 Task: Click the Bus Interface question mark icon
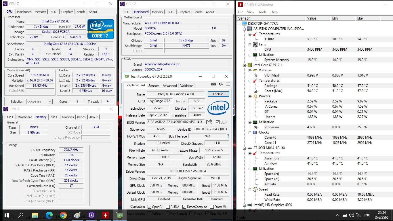coord(228,136)
